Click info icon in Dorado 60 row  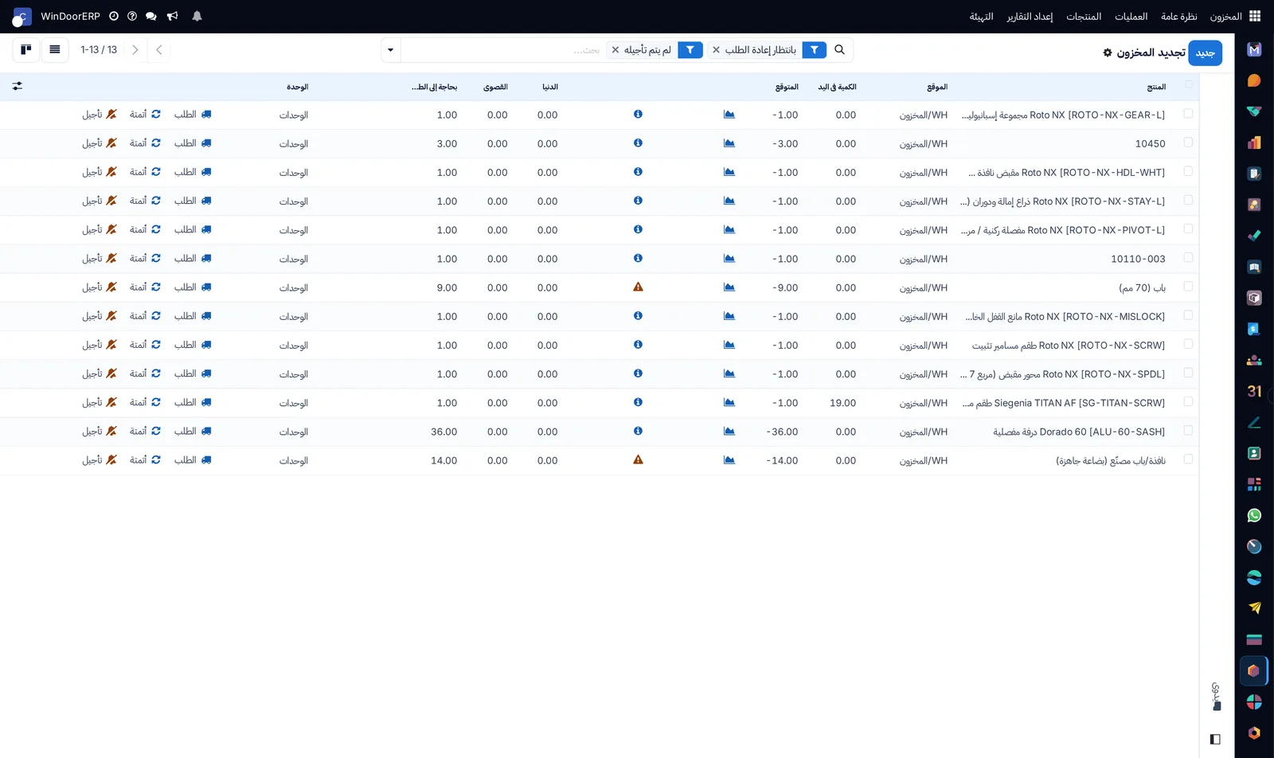click(638, 432)
